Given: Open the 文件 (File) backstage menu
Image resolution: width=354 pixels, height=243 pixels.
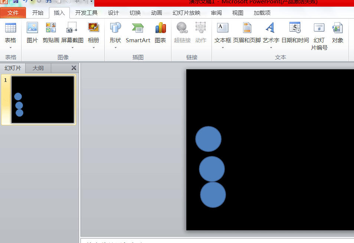Looking at the screenshot, I should (13, 12).
